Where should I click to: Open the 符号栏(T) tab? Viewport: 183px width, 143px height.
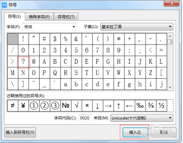pos(66,17)
